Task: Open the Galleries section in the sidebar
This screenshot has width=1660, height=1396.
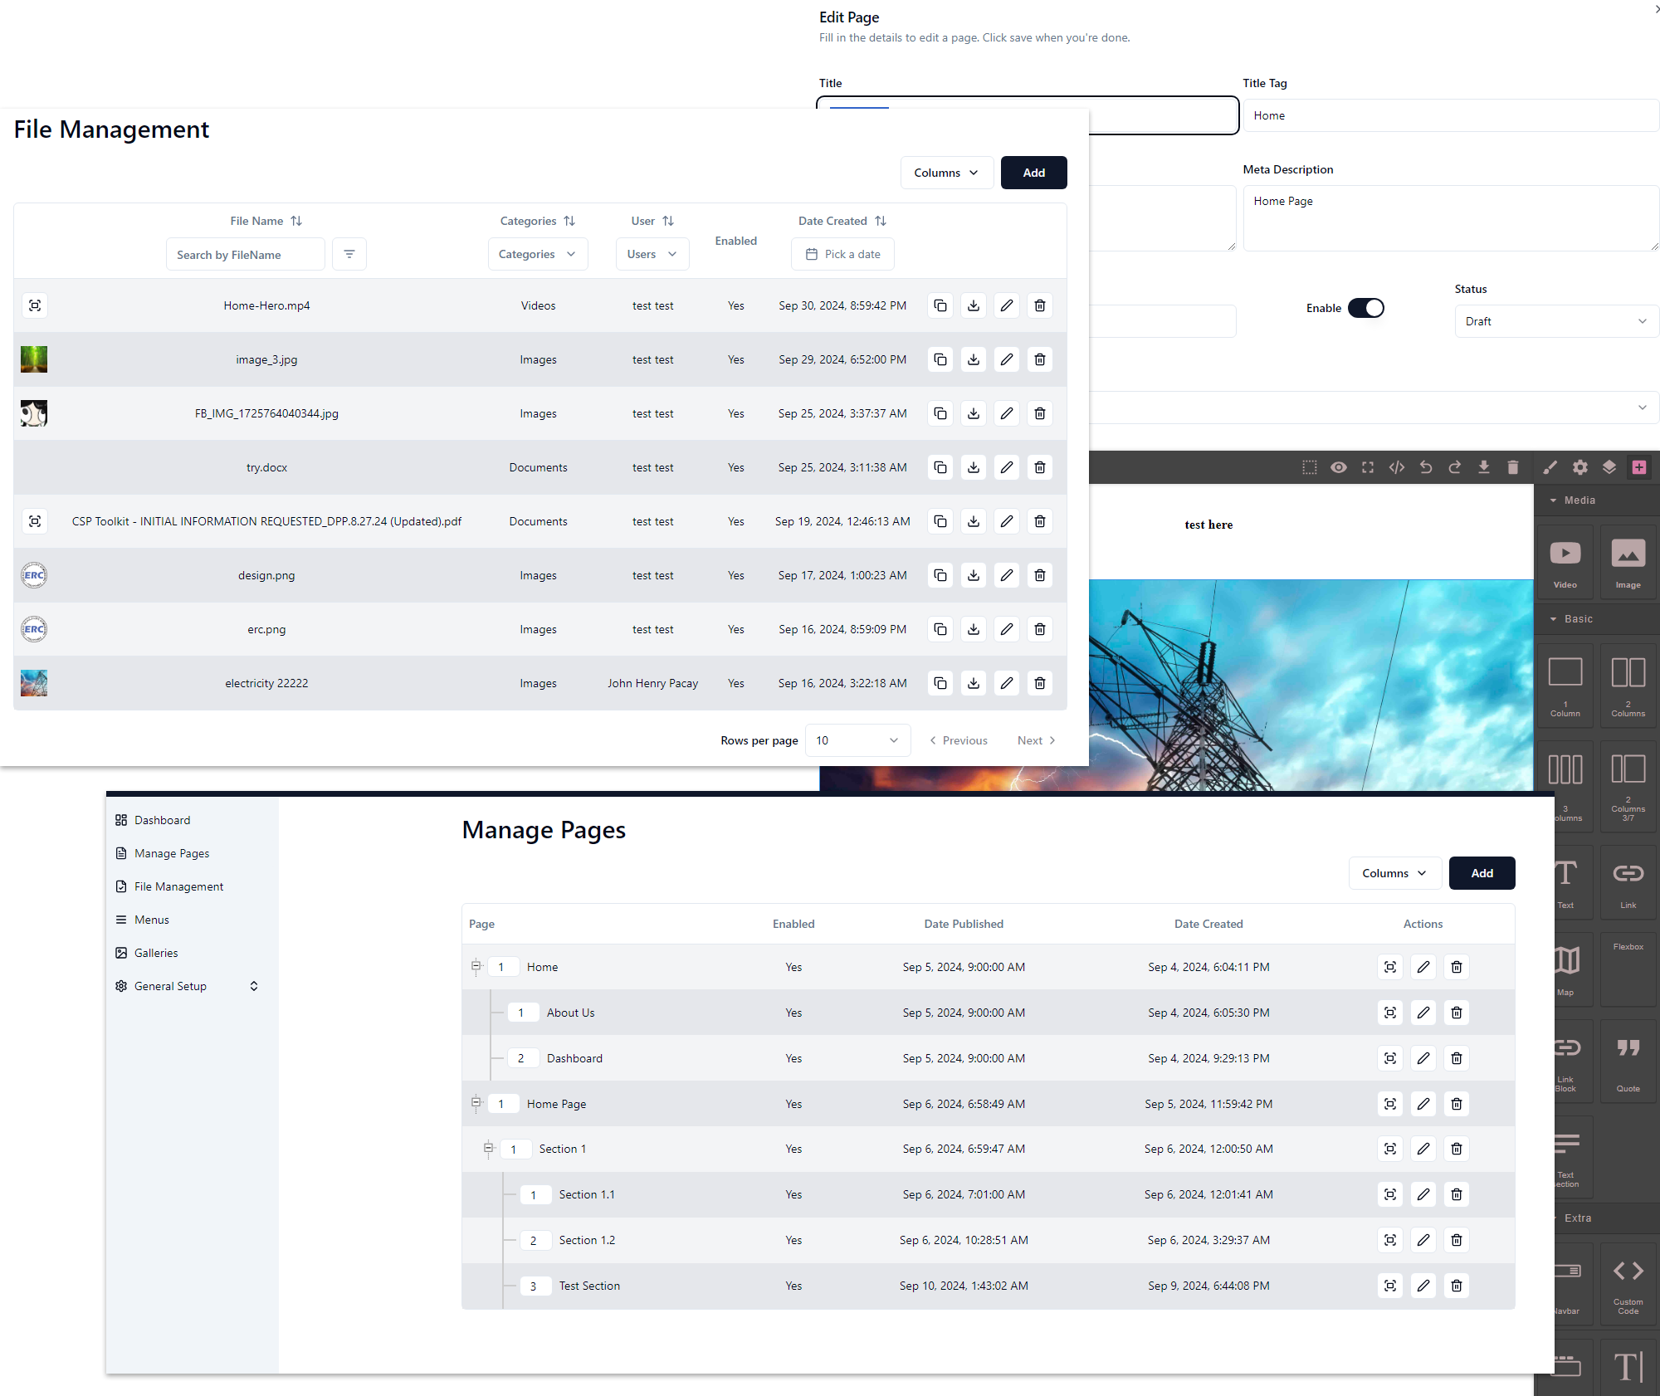Action: (156, 952)
